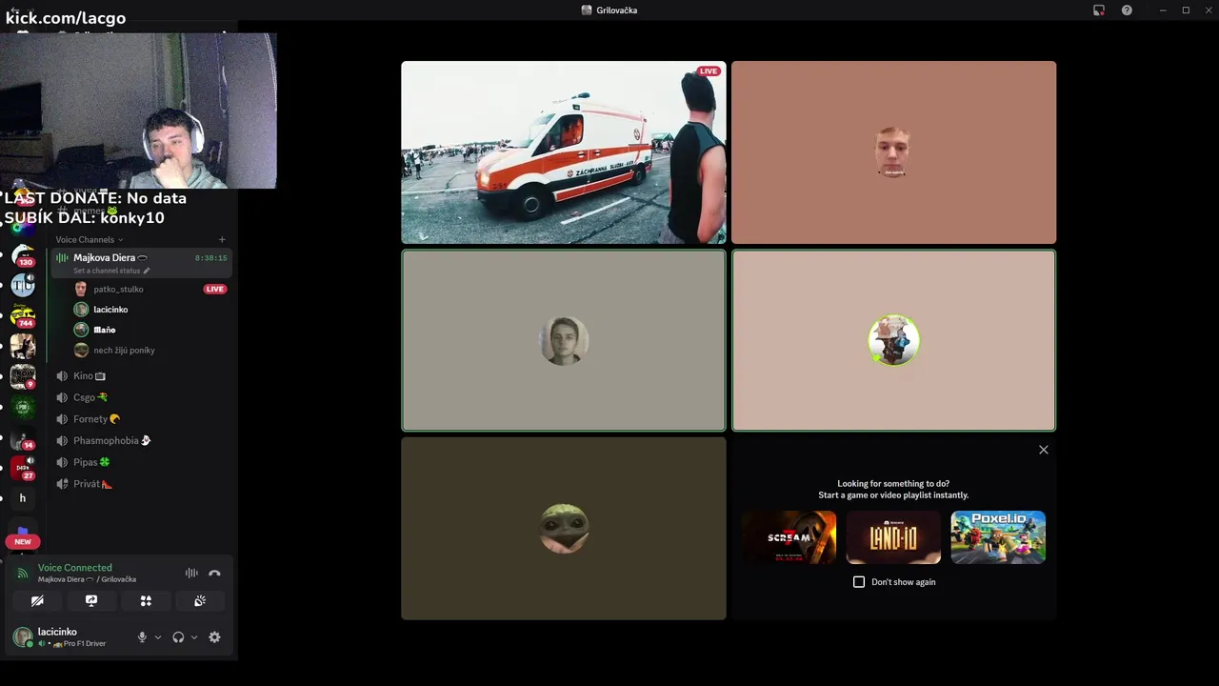Open server icon with 130 badge

click(x=23, y=255)
